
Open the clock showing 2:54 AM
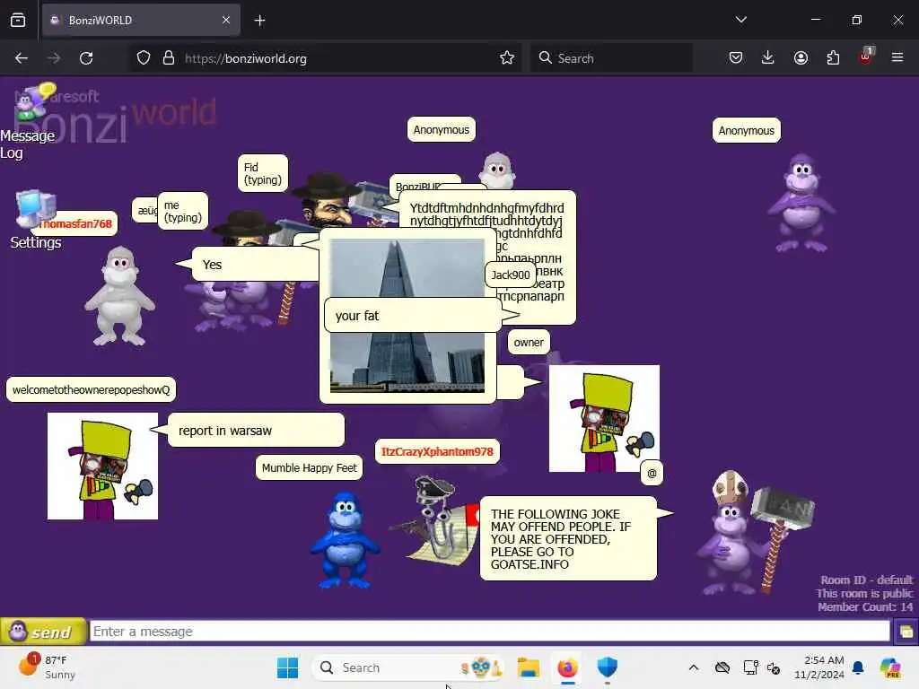[818, 667]
